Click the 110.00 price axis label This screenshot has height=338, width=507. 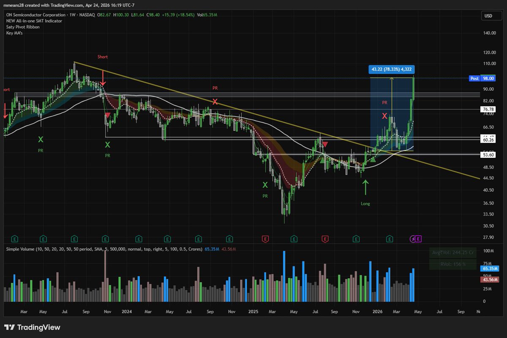point(490,63)
